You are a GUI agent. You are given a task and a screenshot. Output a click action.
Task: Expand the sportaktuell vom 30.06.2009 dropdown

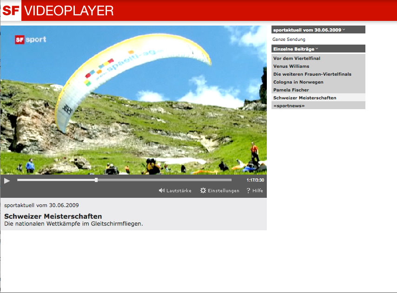pyautogui.click(x=318, y=30)
